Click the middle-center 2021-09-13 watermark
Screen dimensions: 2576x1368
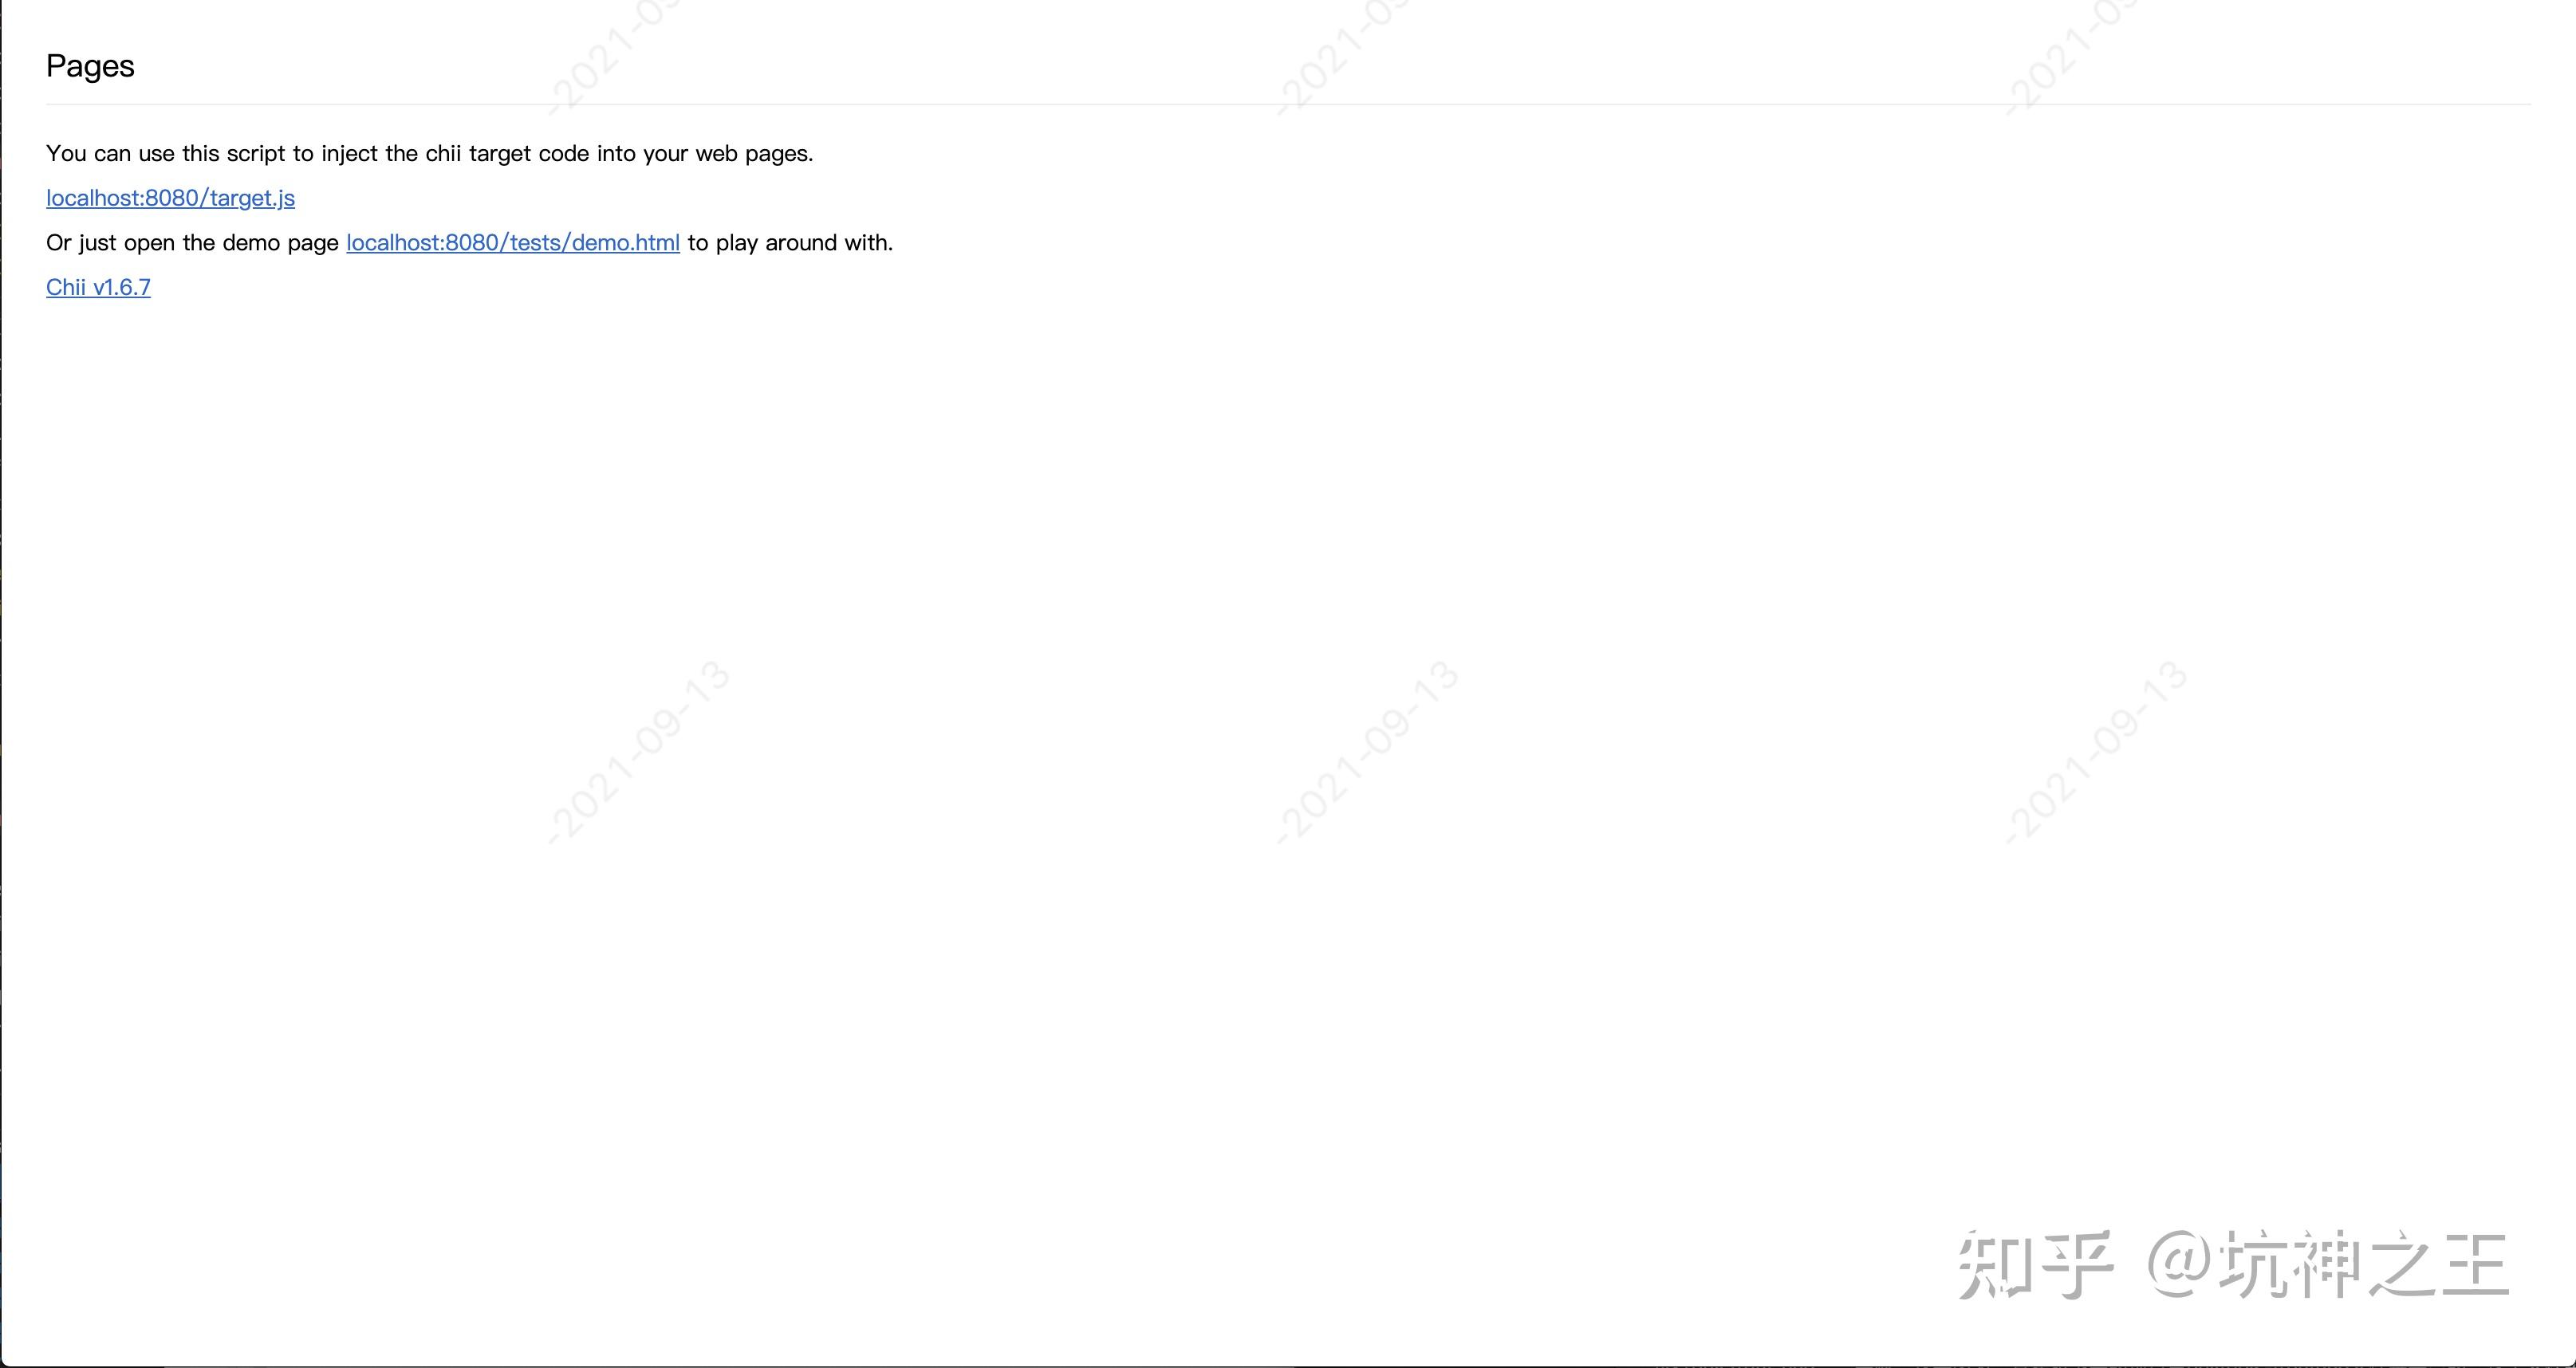pyautogui.click(x=1368, y=752)
